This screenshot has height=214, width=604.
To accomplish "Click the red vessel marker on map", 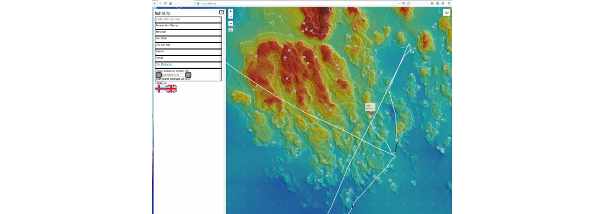I will pyautogui.click(x=371, y=113).
